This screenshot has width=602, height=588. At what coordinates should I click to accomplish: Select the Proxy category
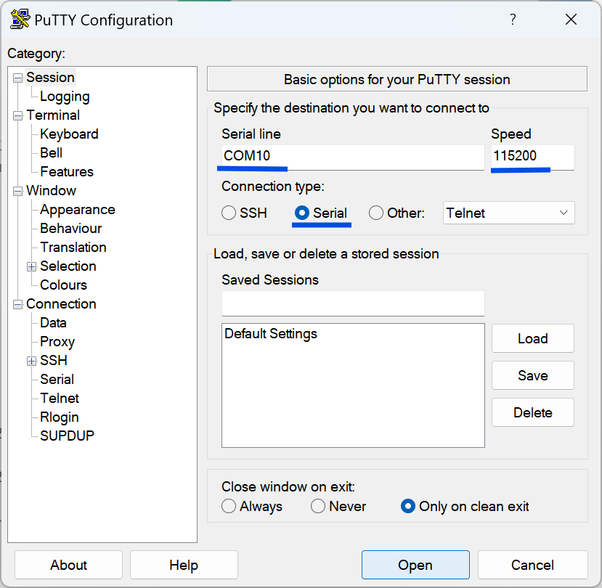pos(57,341)
